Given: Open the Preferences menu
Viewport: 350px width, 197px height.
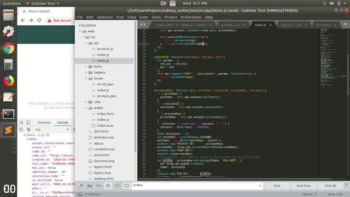Looking at the screenshot, I should tap(191, 17).
